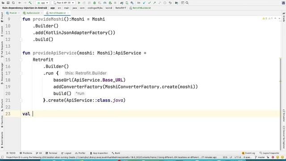Viewport: 286px width, 161px height.
Task: Click the RetrofitYT breadcrumb item
Action: (121, 8)
